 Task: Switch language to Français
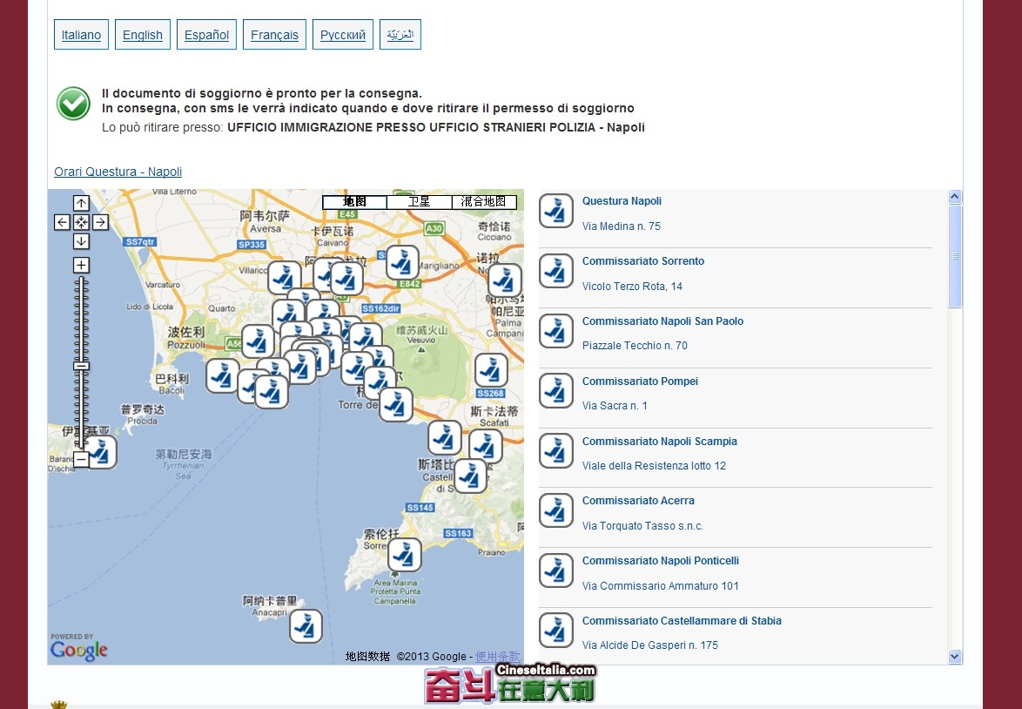point(274,35)
